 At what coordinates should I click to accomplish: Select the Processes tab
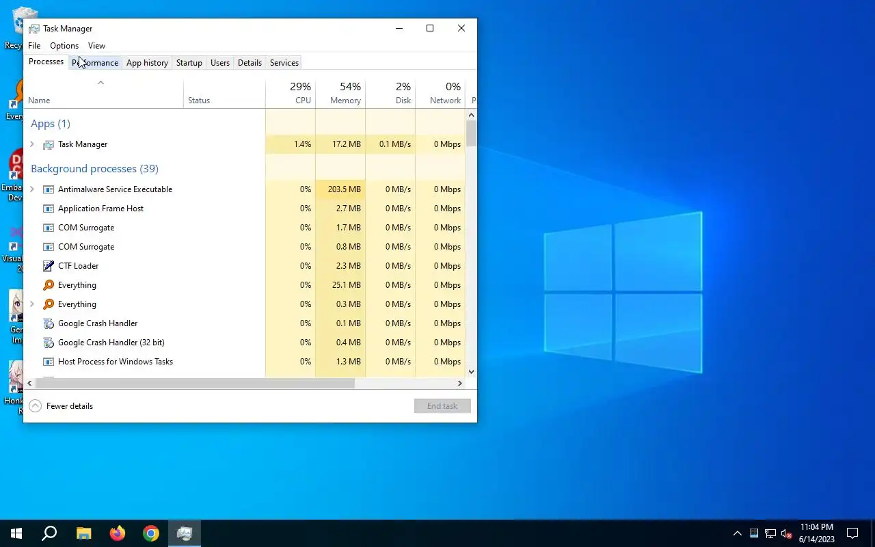46,62
